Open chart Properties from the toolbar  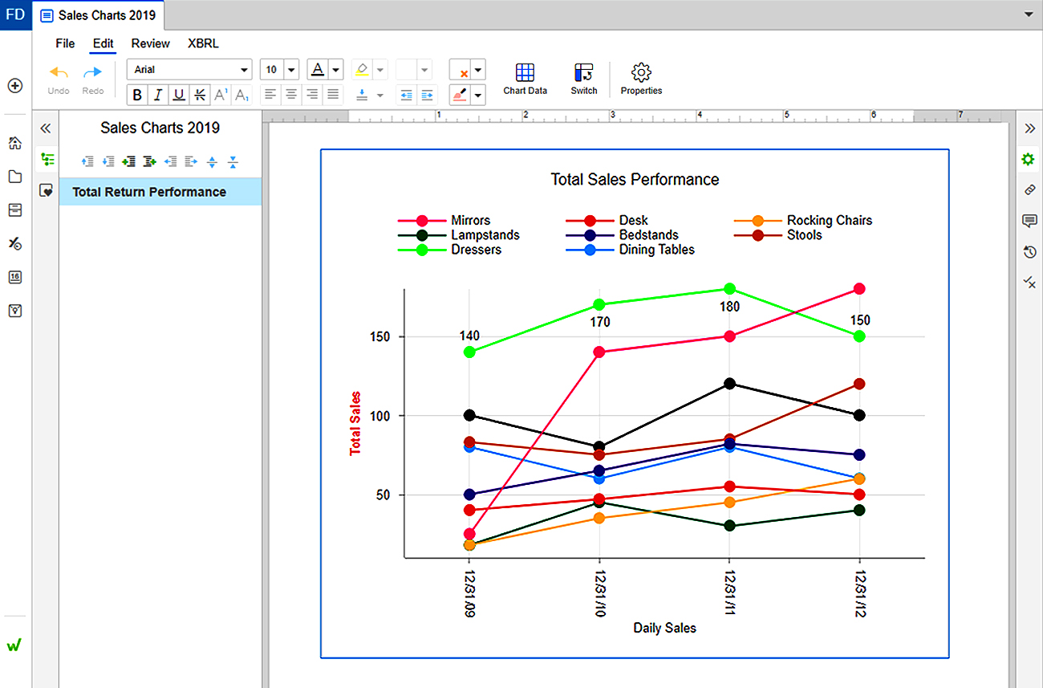641,79
